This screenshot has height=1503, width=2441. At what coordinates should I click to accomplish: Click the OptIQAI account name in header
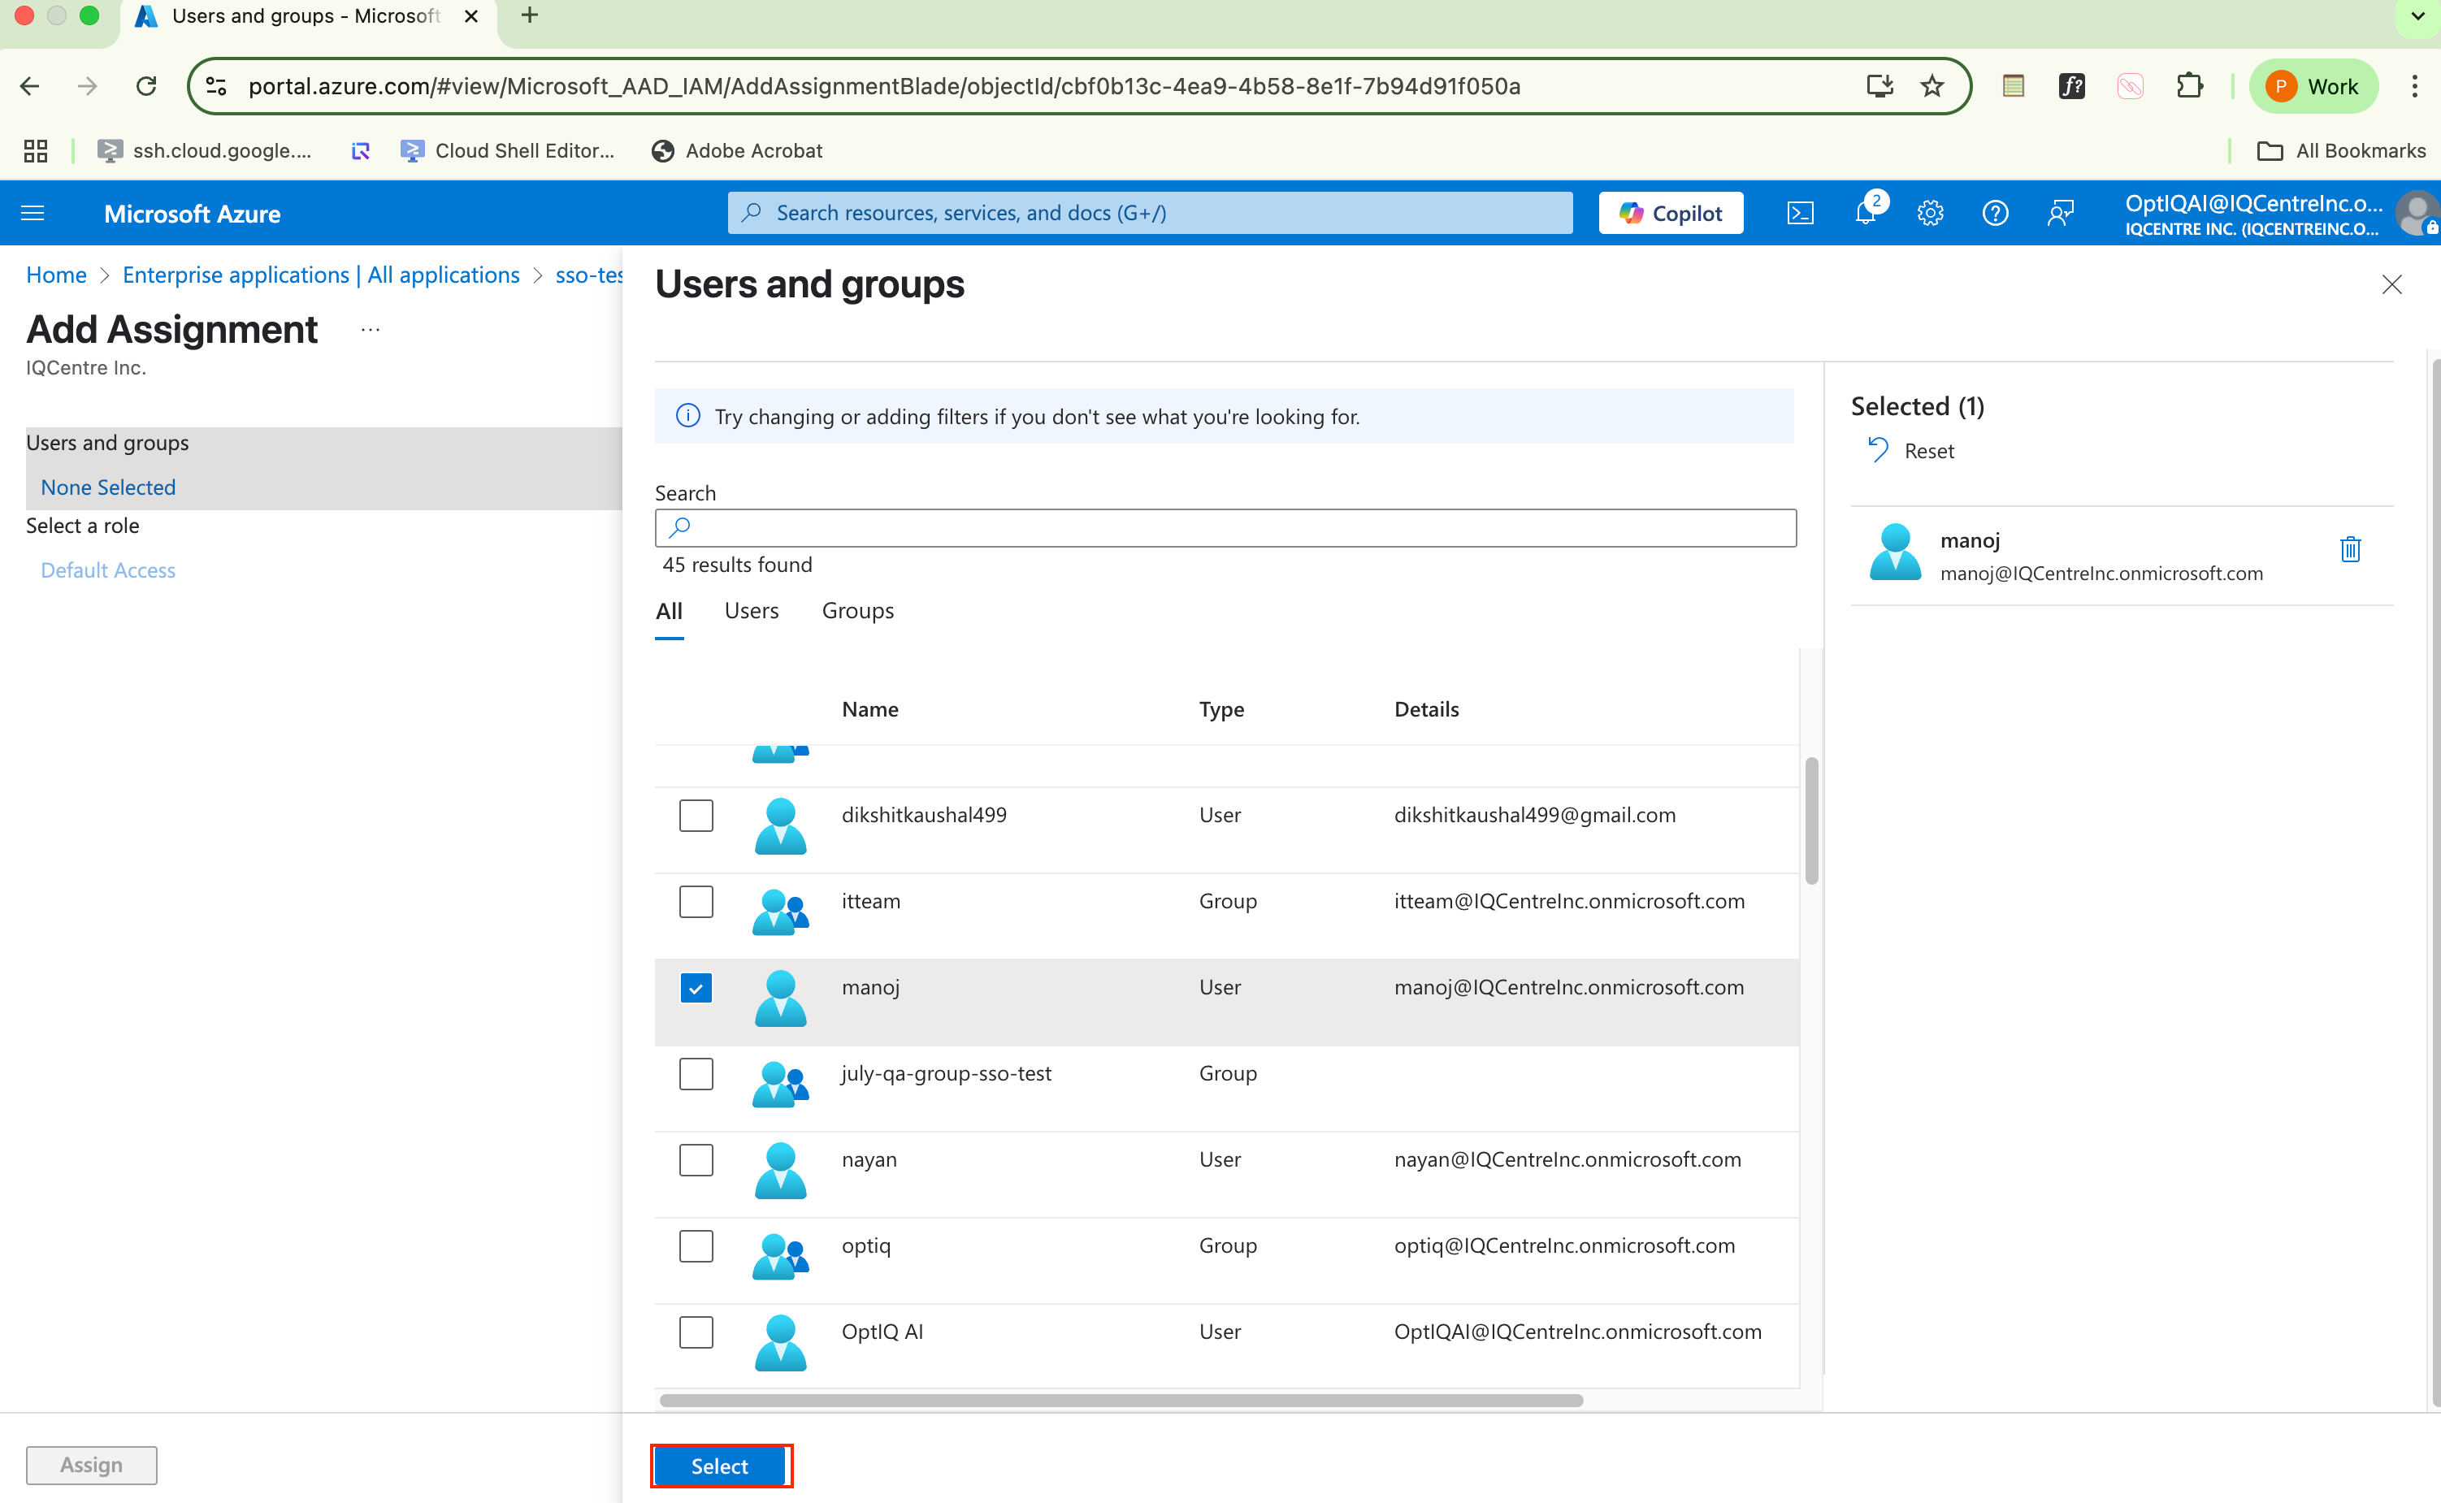click(2253, 203)
